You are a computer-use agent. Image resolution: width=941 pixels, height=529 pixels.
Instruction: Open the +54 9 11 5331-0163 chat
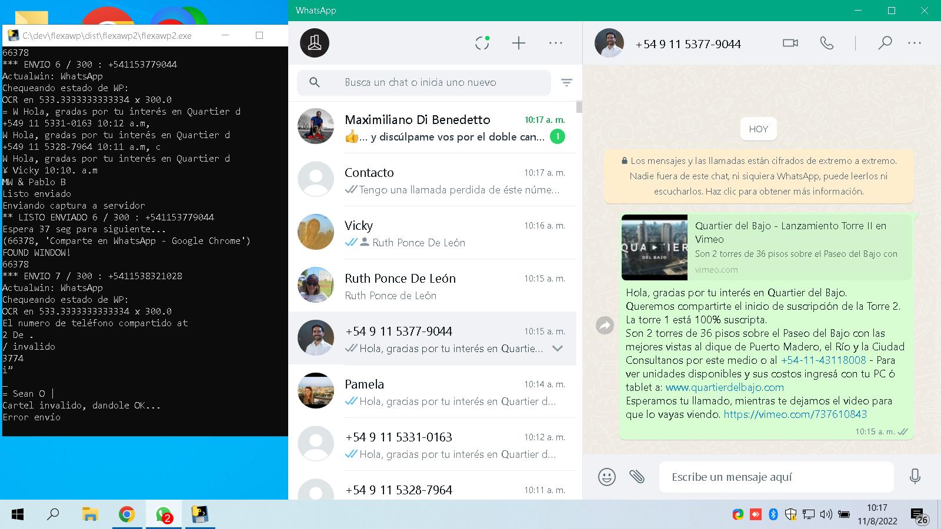pyautogui.click(x=432, y=444)
